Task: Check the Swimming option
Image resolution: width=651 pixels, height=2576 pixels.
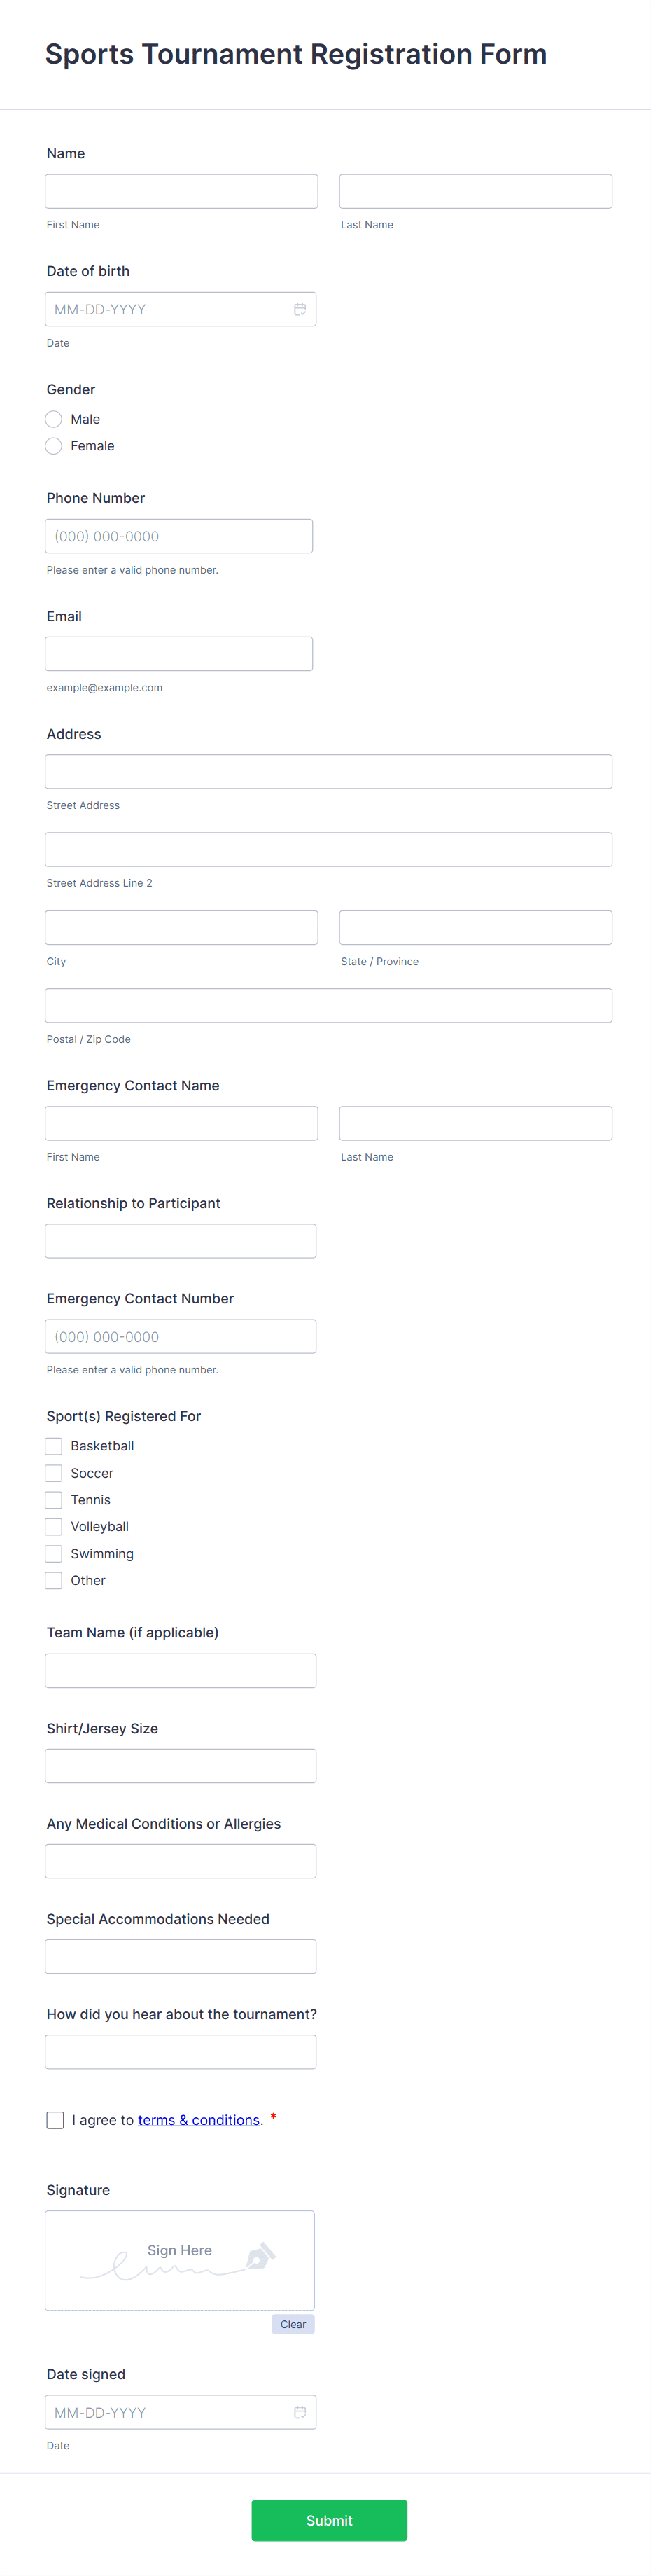Action: [53, 1554]
